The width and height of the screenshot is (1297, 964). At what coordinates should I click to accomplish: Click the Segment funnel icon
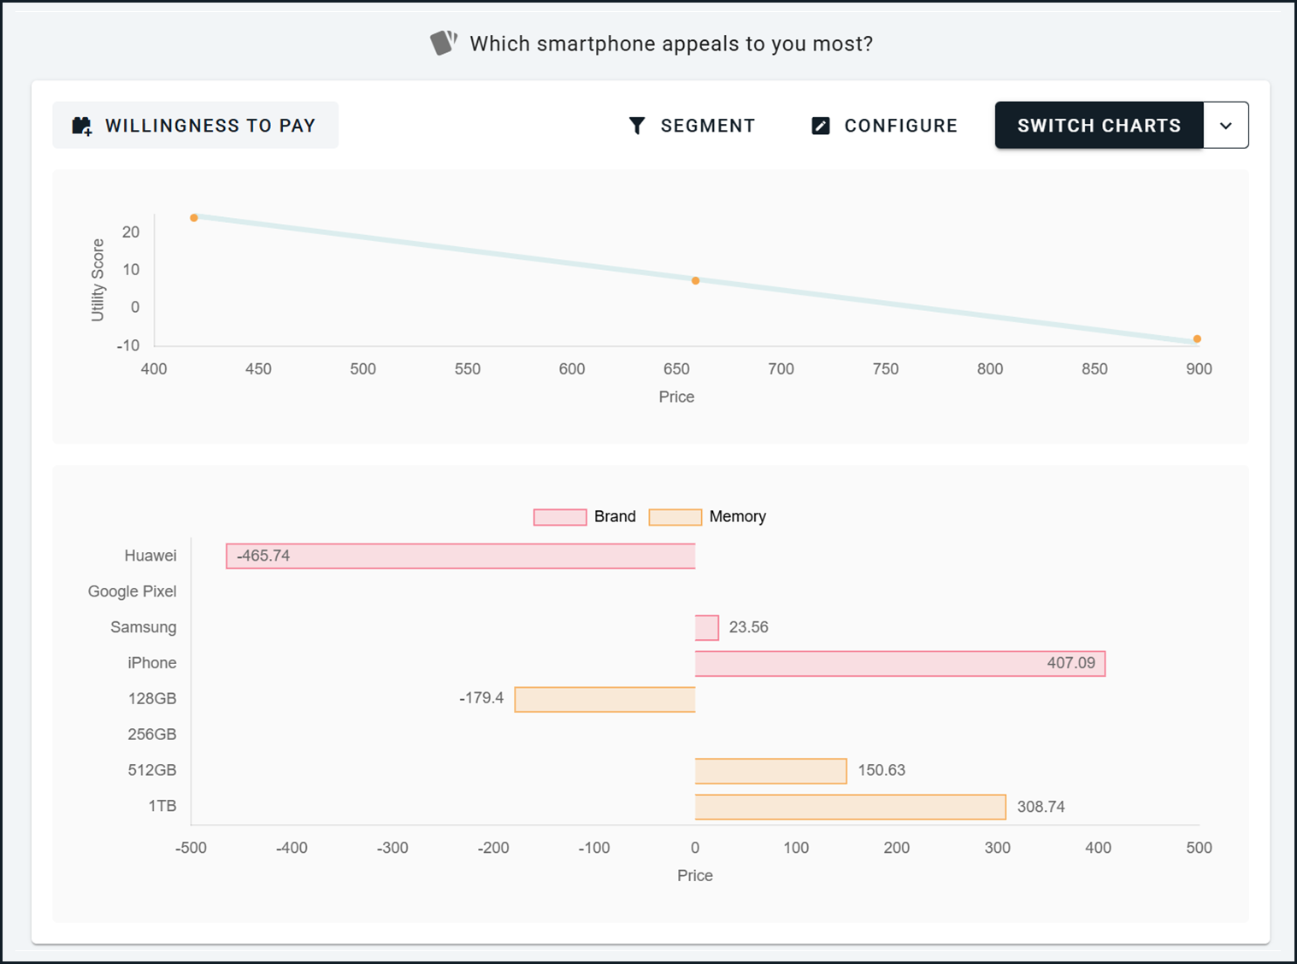tap(637, 126)
